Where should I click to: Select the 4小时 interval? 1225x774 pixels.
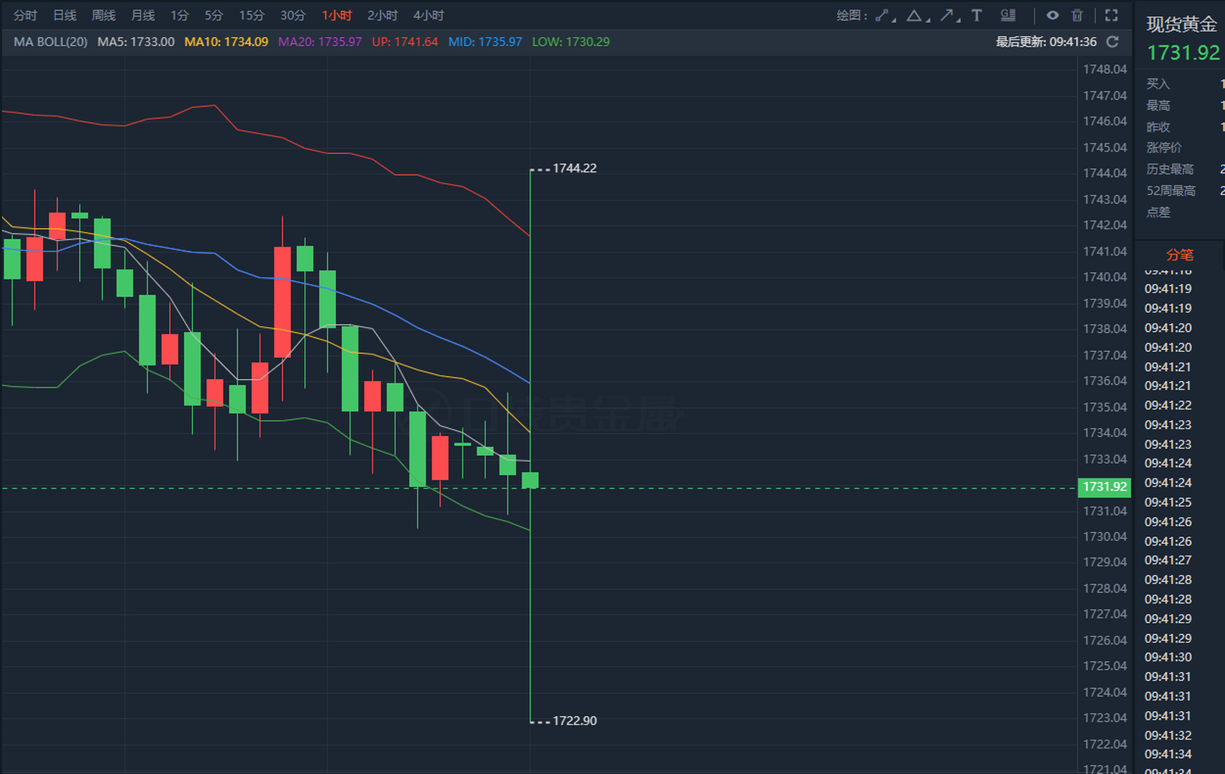click(428, 16)
